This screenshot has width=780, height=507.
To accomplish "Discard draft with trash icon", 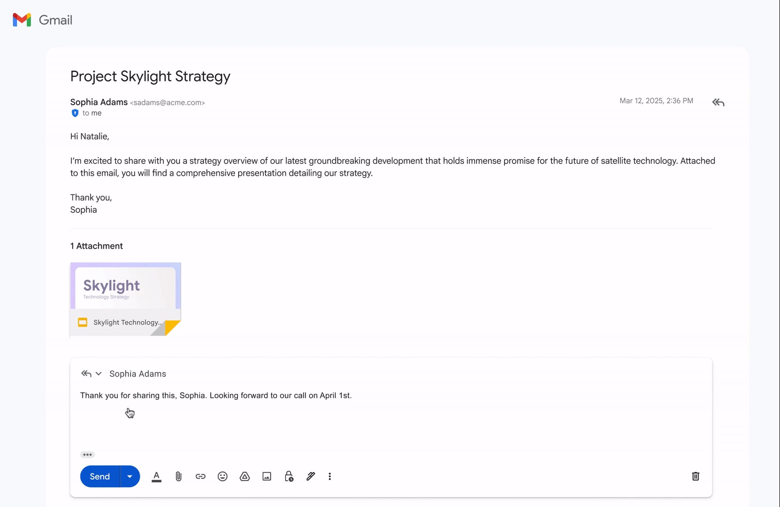I will 695,476.
